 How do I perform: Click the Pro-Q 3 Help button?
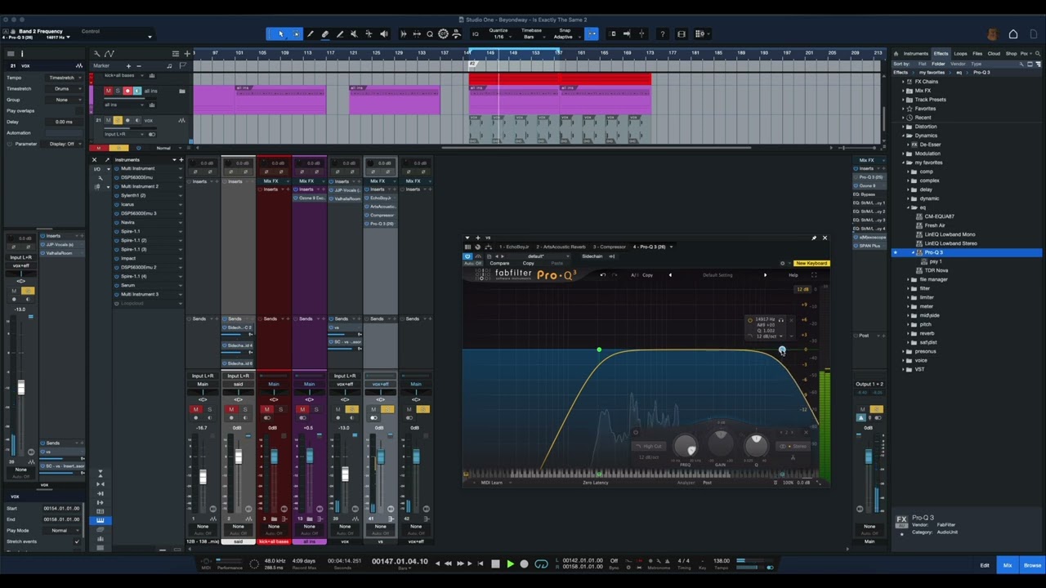click(793, 275)
